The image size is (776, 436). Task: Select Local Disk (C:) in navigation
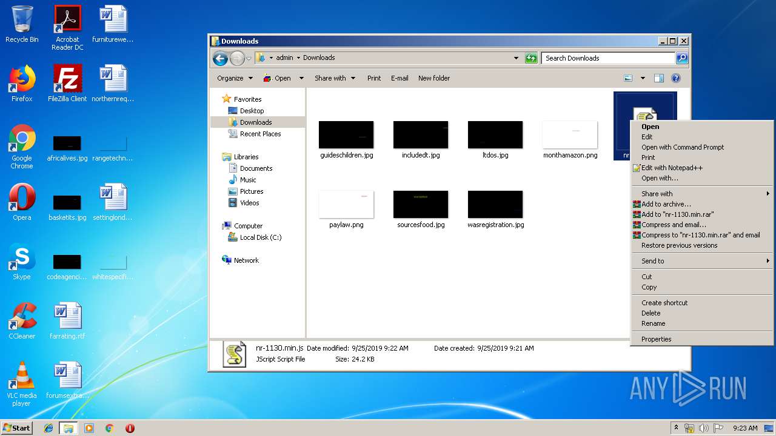coord(261,237)
